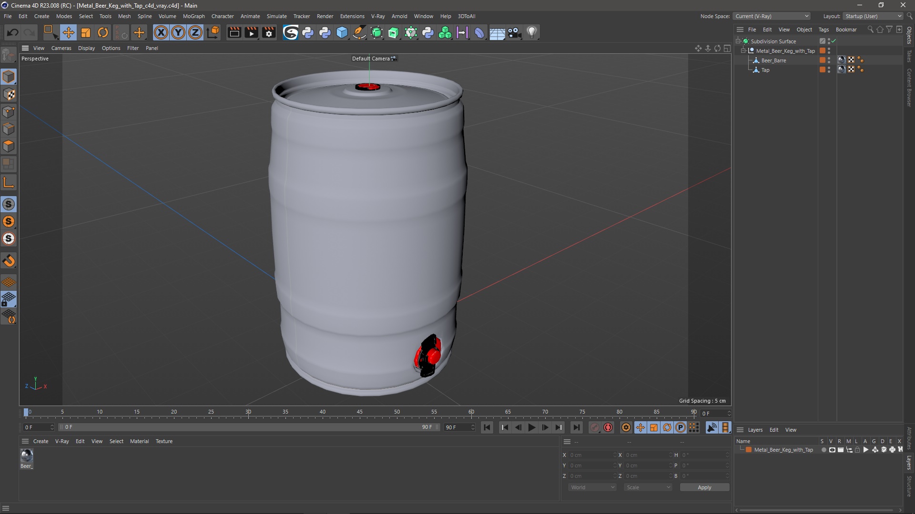
Task: Open Object manager Tags menu
Action: coord(823,30)
